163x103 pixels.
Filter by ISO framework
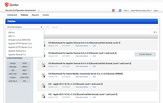pyautogui.click(x=13, y=70)
